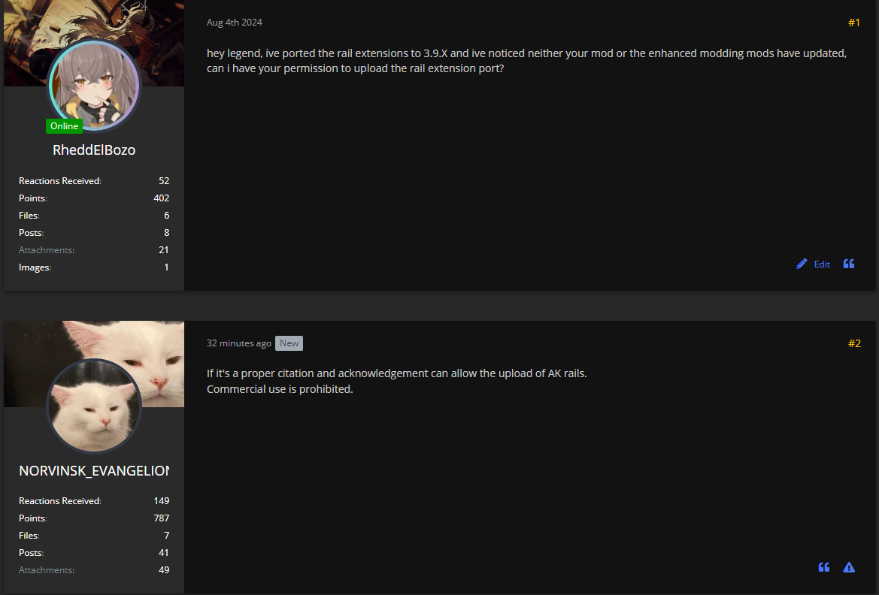879x595 pixels.
Task: Open RheddElBozo's avatar image
Action: coord(94,85)
